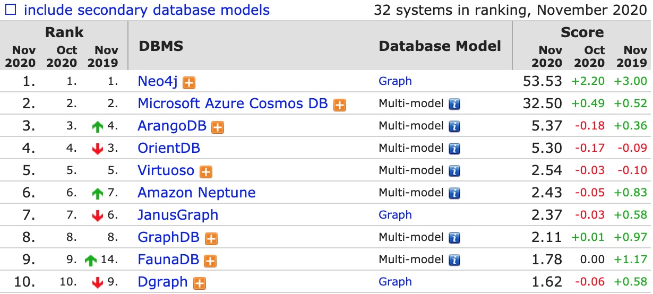Viewport: 653px width, 294px height.
Task: Click the plus icon next to FaunaDB
Action: click(210, 261)
